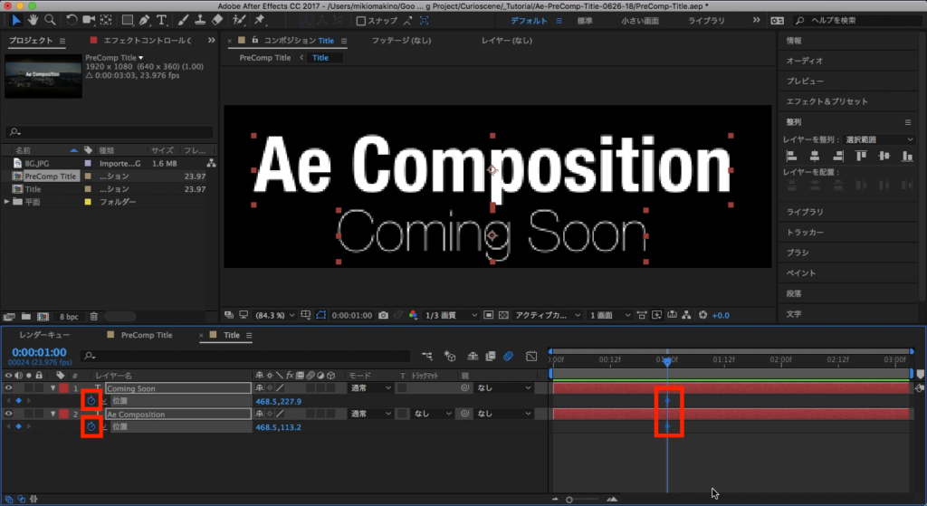
Task: Select the Zoom magnifier tool
Action: 51,20
